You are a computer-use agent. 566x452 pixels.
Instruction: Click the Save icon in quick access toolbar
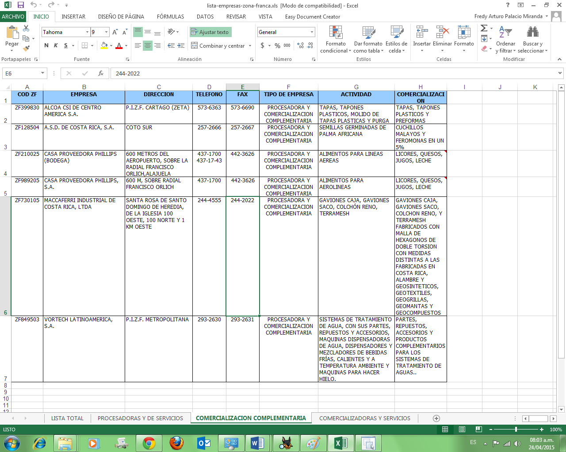tap(20, 5)
